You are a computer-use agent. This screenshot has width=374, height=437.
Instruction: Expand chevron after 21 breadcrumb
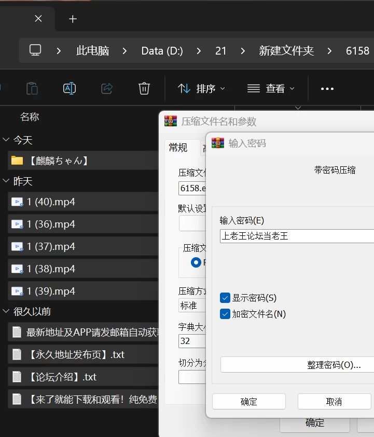click(243, 51)
